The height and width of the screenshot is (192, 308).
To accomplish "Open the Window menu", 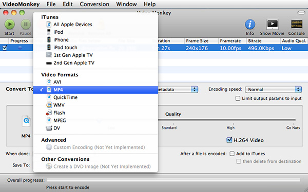I will click(x=126, y=4).
